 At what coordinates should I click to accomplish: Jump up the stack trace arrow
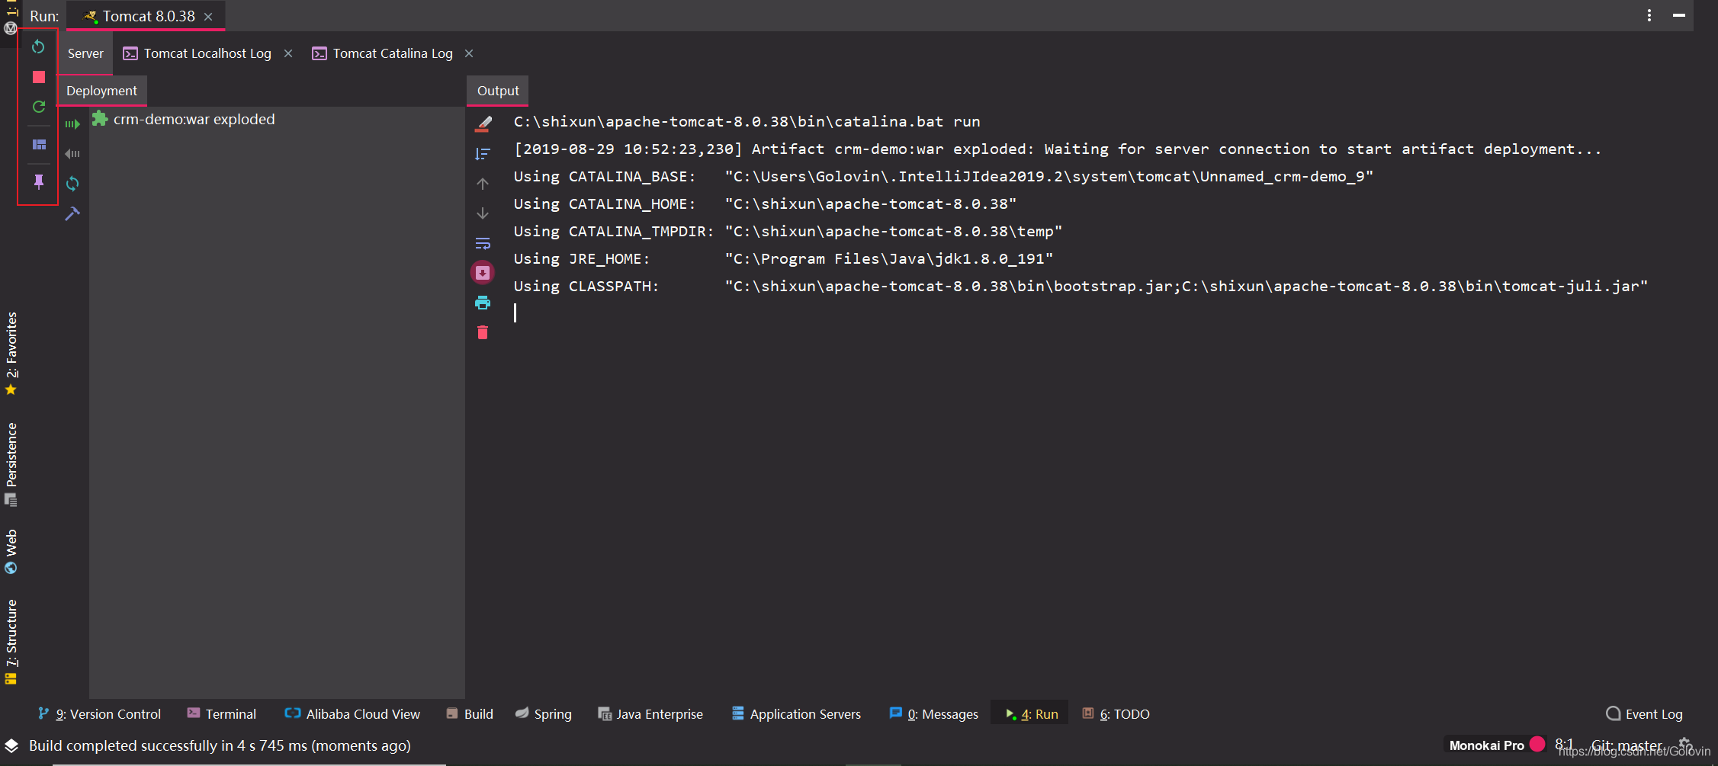click(x=483, y=184)
